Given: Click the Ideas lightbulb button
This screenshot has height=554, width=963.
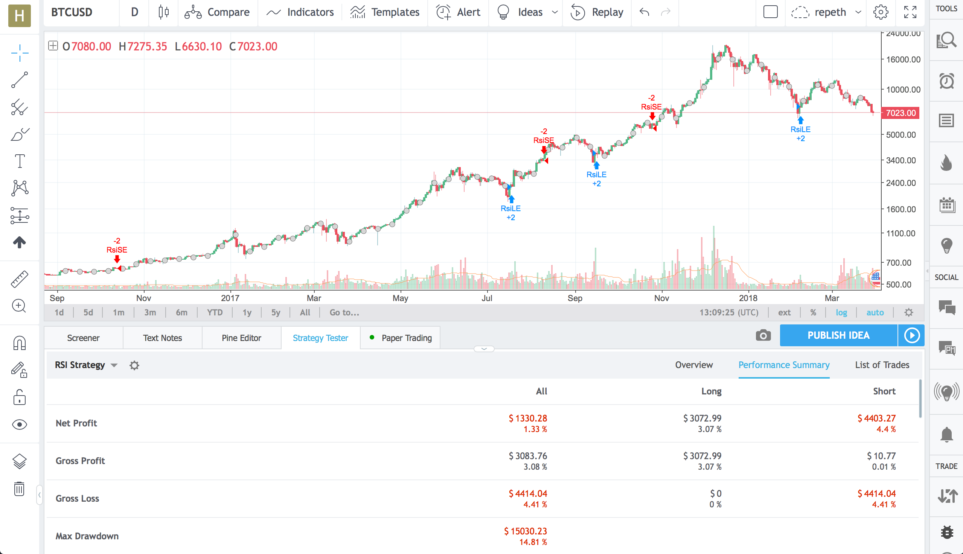Looking at the screenshot, I should (520, 12).
